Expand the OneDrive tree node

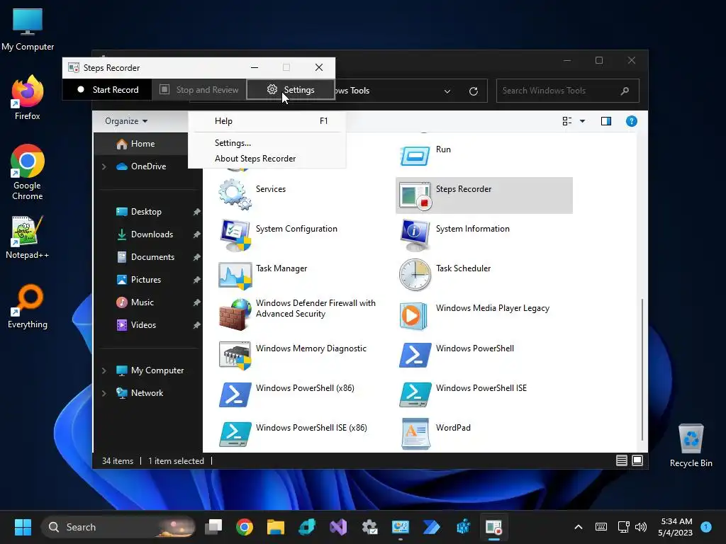(x=104, y=166)
